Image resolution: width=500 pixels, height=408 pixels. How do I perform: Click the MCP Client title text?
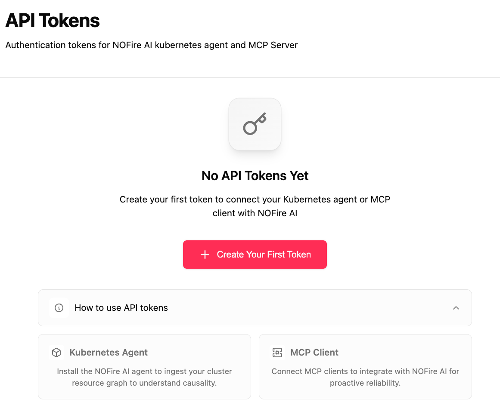pyautogui.click(x=314, y=352)
